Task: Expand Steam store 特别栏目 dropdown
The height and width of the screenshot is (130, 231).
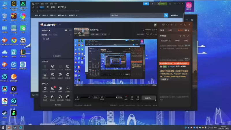Action: coord(73,15)
